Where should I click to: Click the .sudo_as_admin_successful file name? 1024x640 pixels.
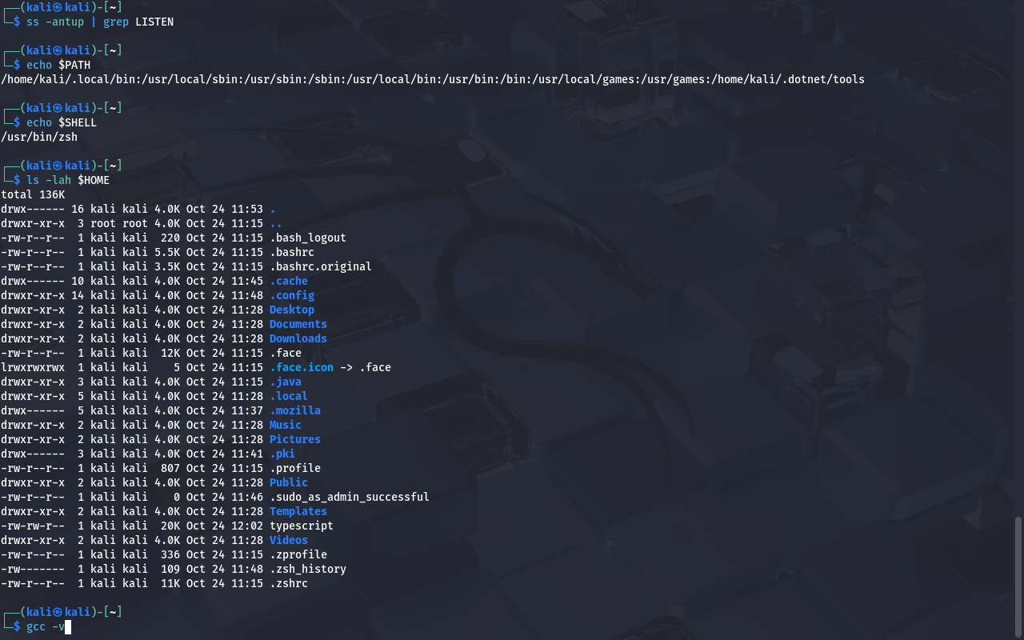click(x=349, y=497)
